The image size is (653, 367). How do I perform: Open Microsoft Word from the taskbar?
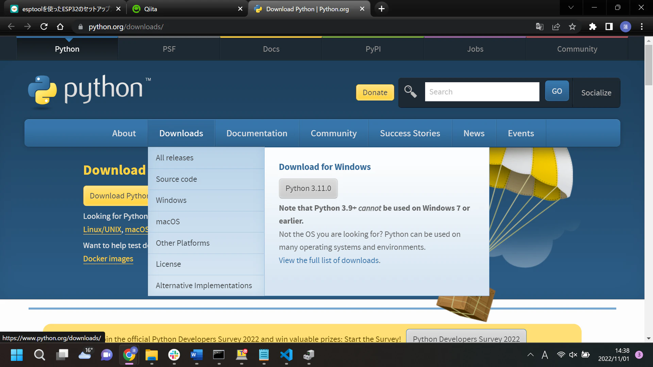tap(197, 355)
